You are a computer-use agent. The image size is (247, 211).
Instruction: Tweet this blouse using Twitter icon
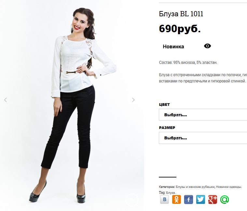click(200, 199)
